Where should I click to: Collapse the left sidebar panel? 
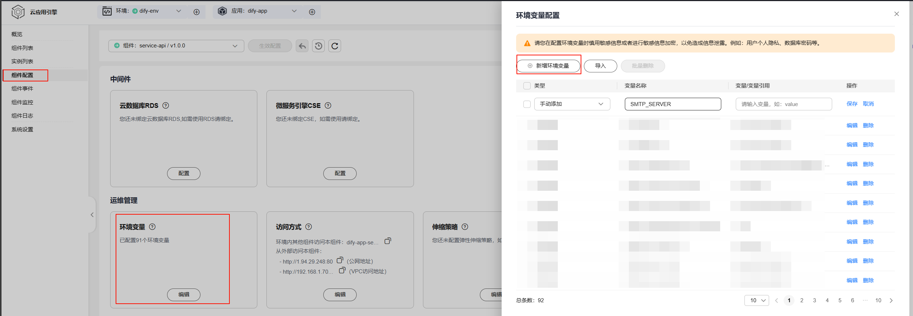[x=92, y=215]
